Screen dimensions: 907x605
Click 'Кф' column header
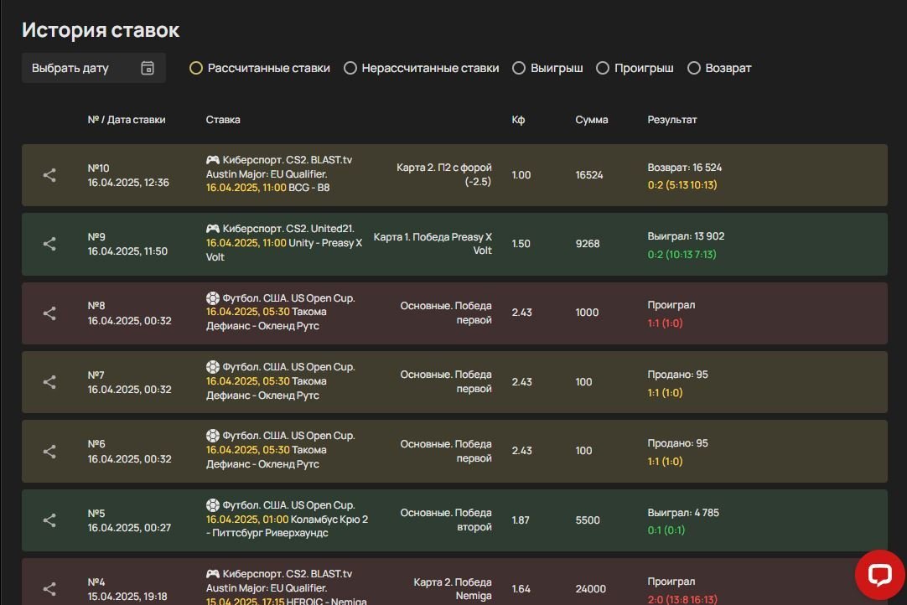coord(518,120)
